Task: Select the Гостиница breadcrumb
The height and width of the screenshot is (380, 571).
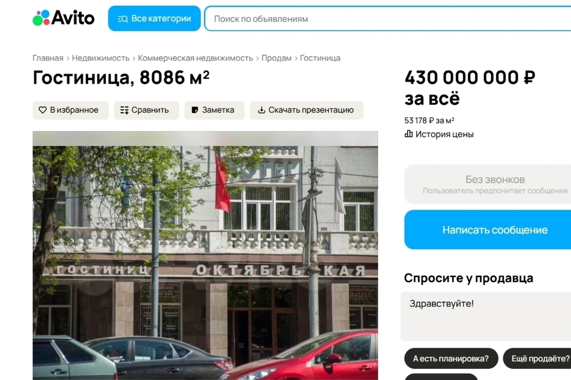Action: coord(320,58)
